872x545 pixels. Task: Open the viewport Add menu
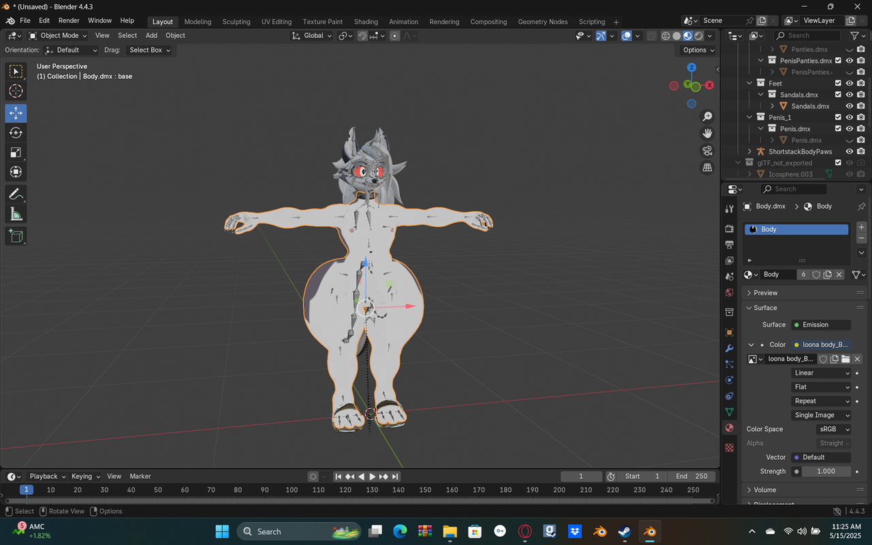pos(151,35)
